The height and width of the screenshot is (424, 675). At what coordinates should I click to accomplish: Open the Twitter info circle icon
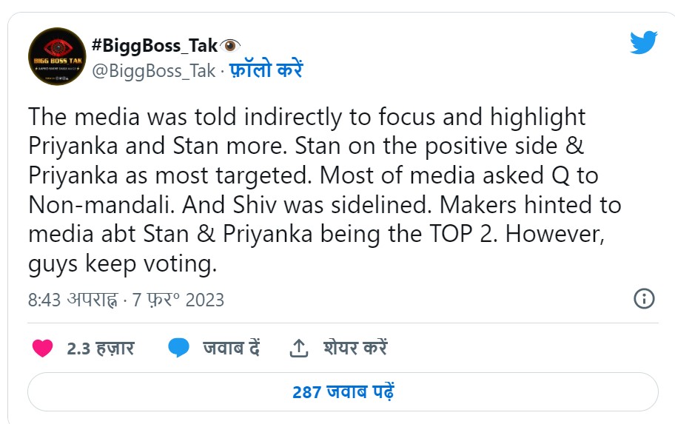pos(644,299)
